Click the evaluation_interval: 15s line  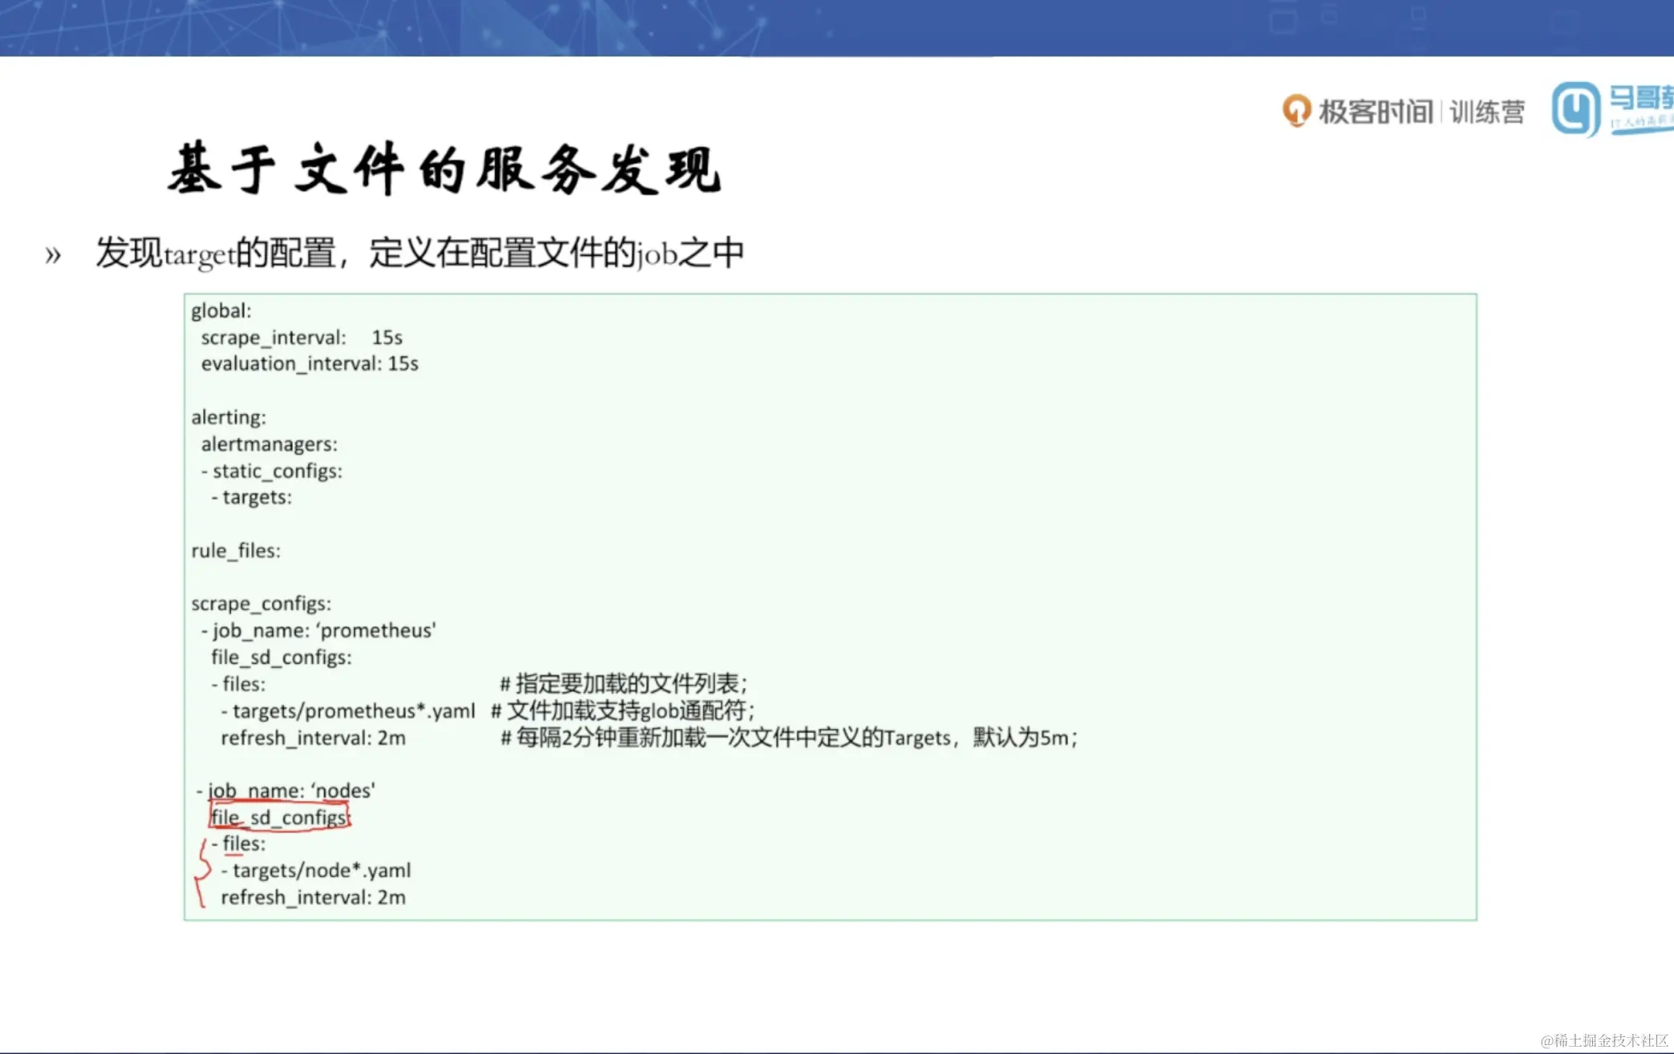(310, 363)
